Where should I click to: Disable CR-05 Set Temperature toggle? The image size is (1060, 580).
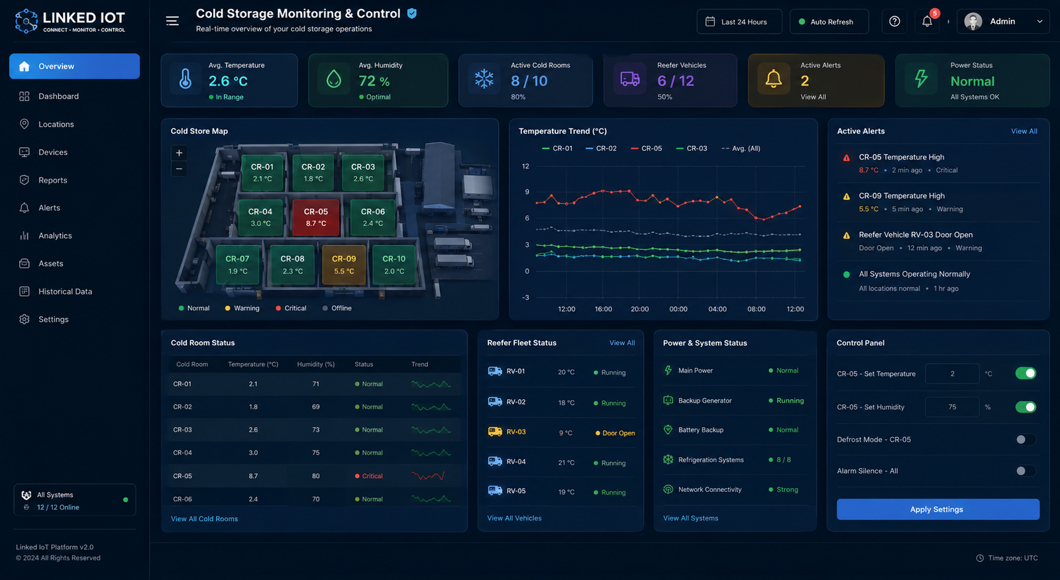[1026, 373]
